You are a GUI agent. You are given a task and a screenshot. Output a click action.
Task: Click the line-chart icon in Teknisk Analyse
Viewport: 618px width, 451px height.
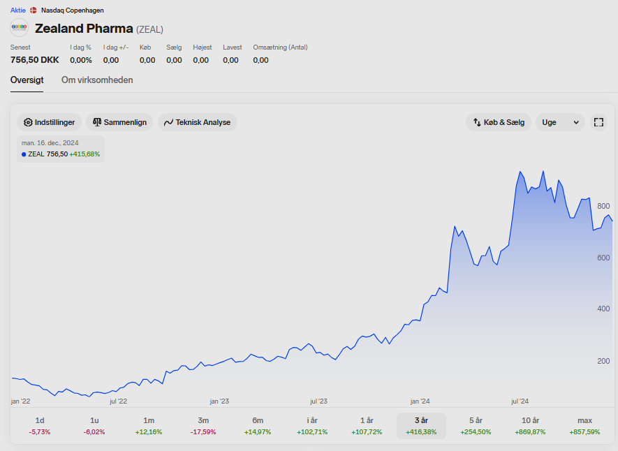point(168,122)
